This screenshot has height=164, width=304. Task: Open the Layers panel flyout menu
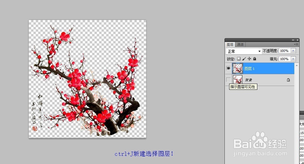(x=296, y=45)
